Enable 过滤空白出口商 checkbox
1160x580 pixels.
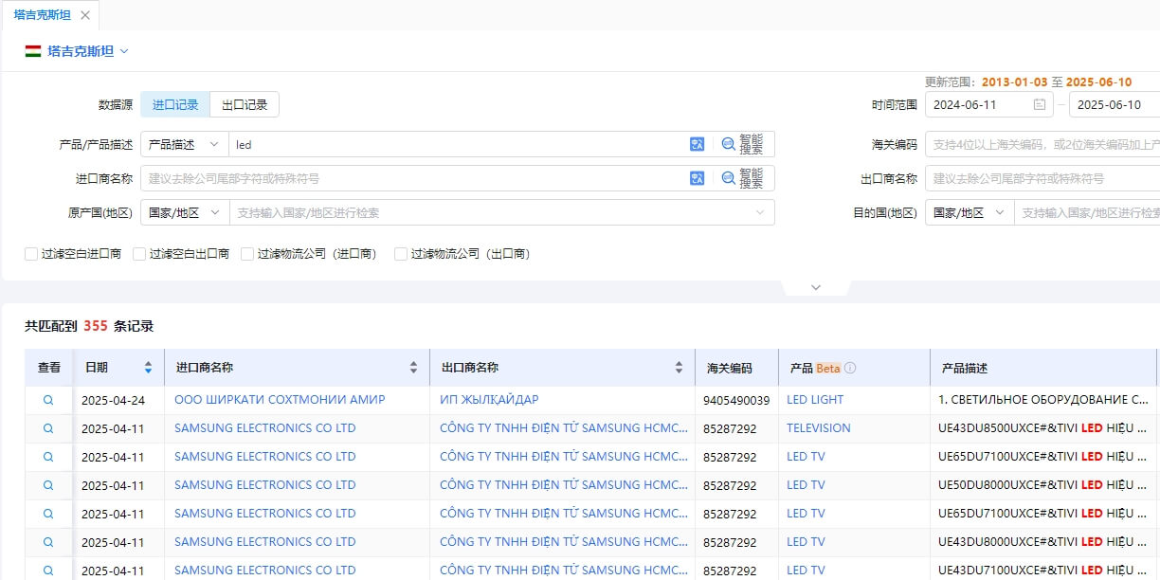[x=139, y=254]
